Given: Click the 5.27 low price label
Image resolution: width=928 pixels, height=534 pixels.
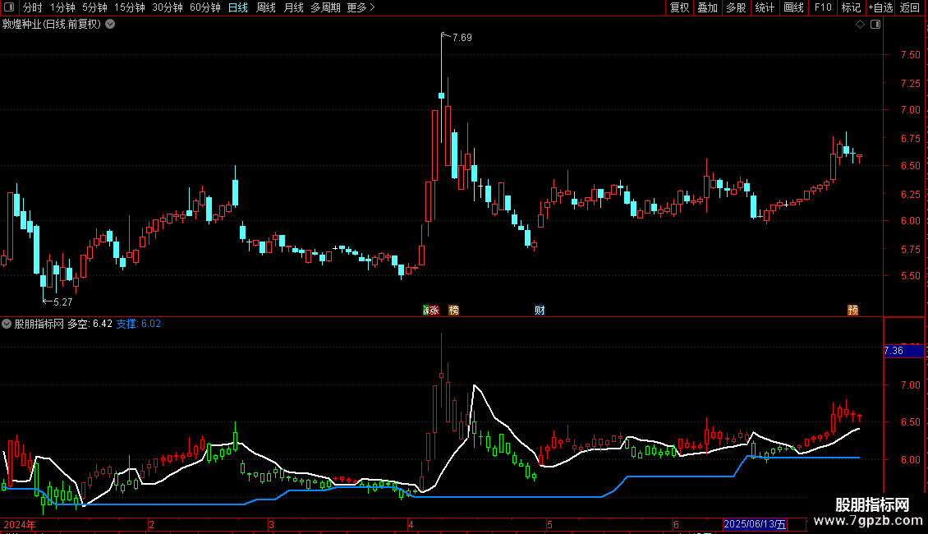Looking at the screenshot, I should (x=62, y=302).
